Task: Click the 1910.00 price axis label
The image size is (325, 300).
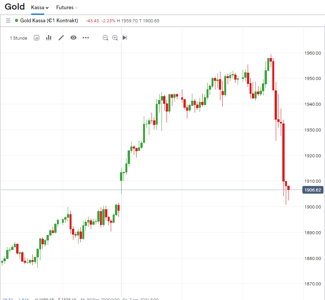Action: tap(313, 181)
